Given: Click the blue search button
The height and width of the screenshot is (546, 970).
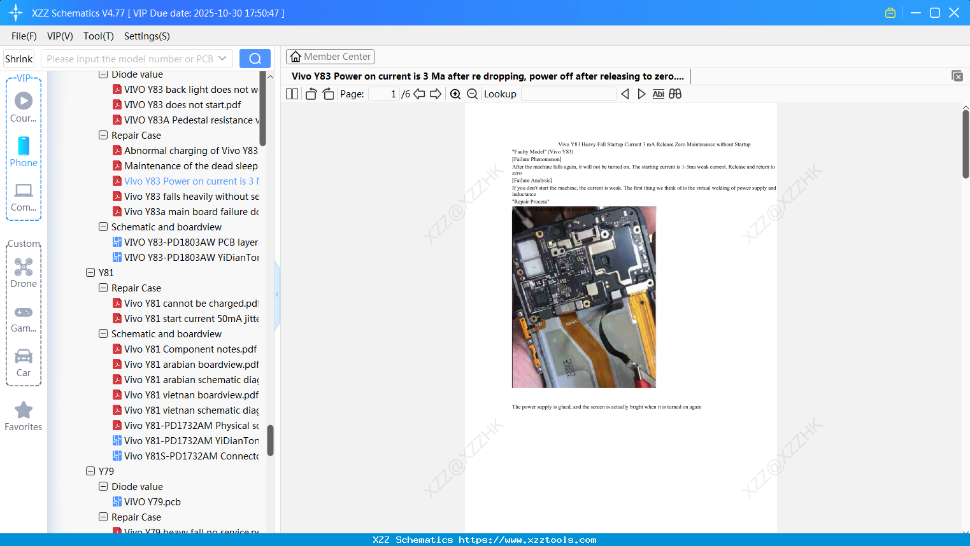Looking at the screenshot, I should [x=255, y=59].
